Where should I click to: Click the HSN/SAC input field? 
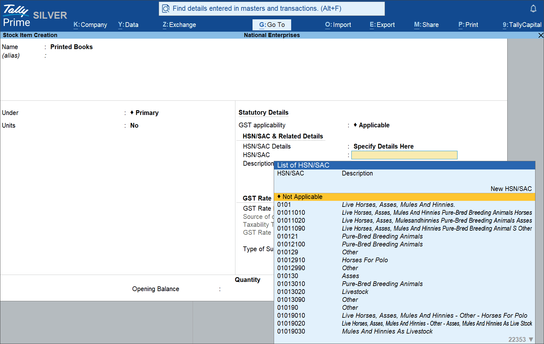404,155
